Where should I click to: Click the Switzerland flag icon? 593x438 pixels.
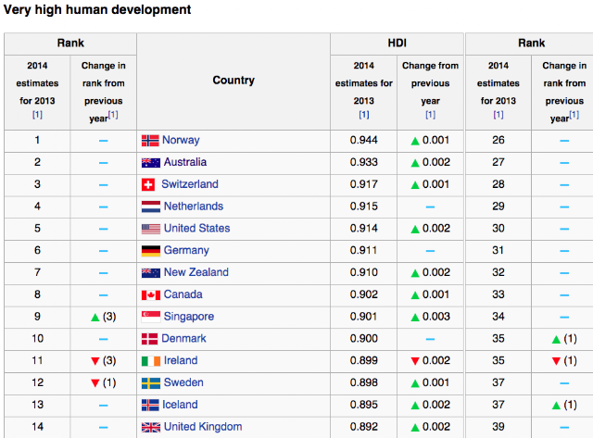point(148,185)
